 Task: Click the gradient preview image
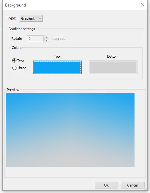[x=70, y=130]
